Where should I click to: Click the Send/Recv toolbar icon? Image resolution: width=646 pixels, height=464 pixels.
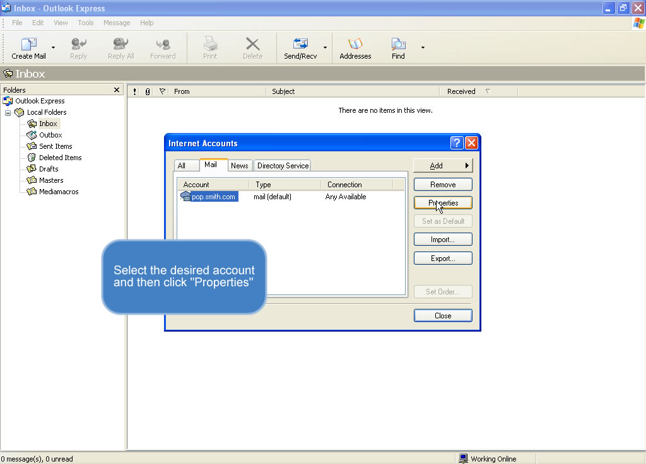pos(300,44)
